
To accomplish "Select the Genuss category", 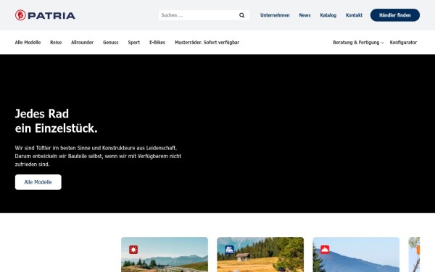I will pyautogui.click(x=111, y=43).
